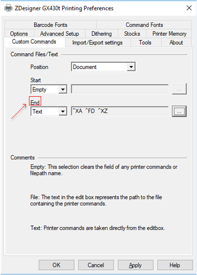Open the End type dropdown set to Text
This screenshot has height=275, width=197.
point(49,111)
